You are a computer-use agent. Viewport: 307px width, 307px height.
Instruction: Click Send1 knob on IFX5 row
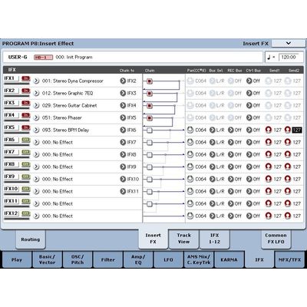pos(268,130)
